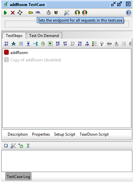Set endpoint with the URL icon
Viewport: 133px width, 182px height.
(x=38, y=12)
